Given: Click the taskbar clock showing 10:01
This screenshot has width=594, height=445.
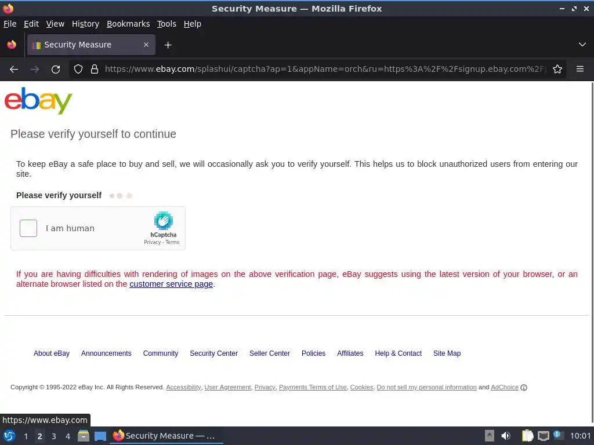Looking at the screenshot, I should [x=580, y=436].
